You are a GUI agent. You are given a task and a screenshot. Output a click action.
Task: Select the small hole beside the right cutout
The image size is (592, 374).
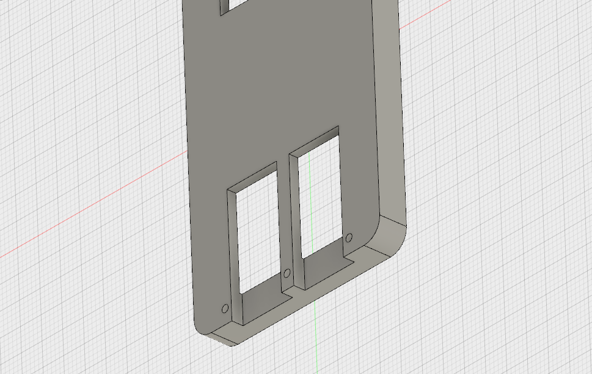tap(349, 238)
